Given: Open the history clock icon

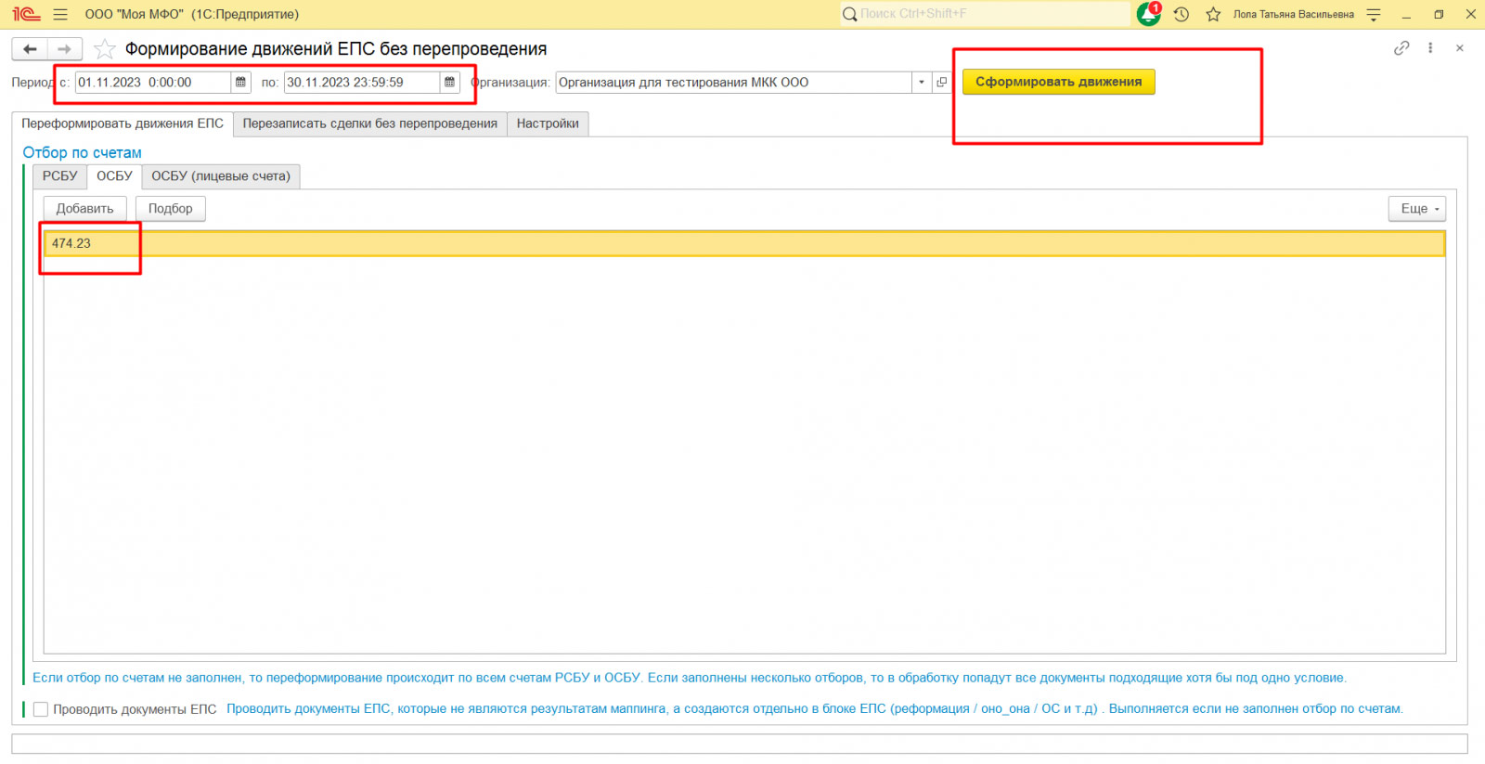Looking at the screenshot, I should coord(1182,14).
